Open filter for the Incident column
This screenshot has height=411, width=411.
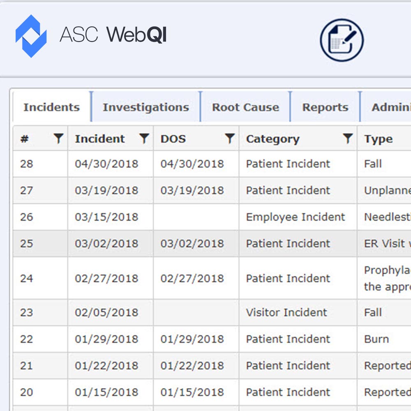coord(144,139)
